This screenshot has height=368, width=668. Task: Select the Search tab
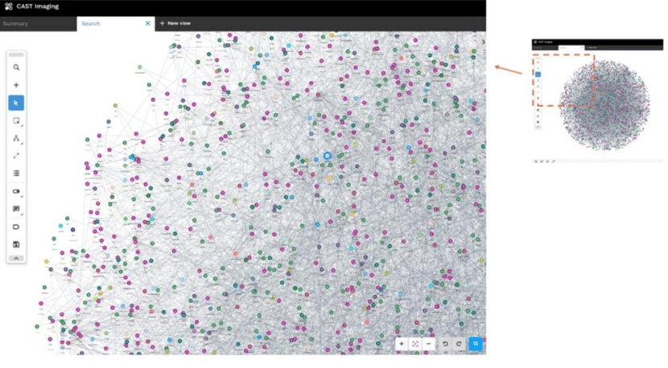point(91,23)
